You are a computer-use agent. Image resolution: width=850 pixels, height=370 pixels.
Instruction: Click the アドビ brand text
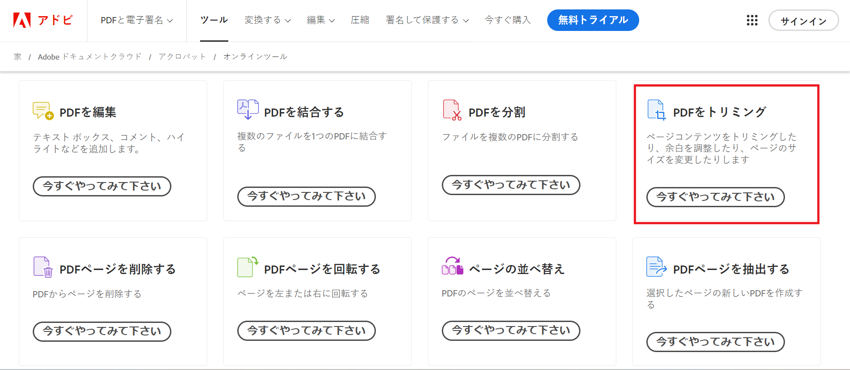tap(55, 20)
